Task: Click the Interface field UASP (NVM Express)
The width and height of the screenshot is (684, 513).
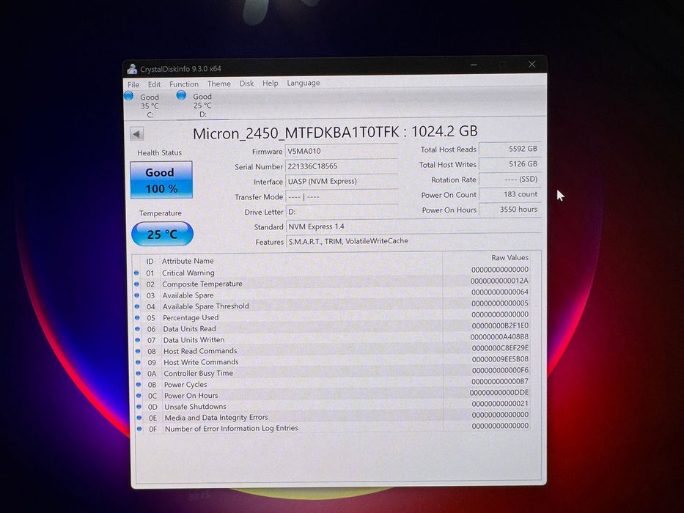Action: [341, 181]
